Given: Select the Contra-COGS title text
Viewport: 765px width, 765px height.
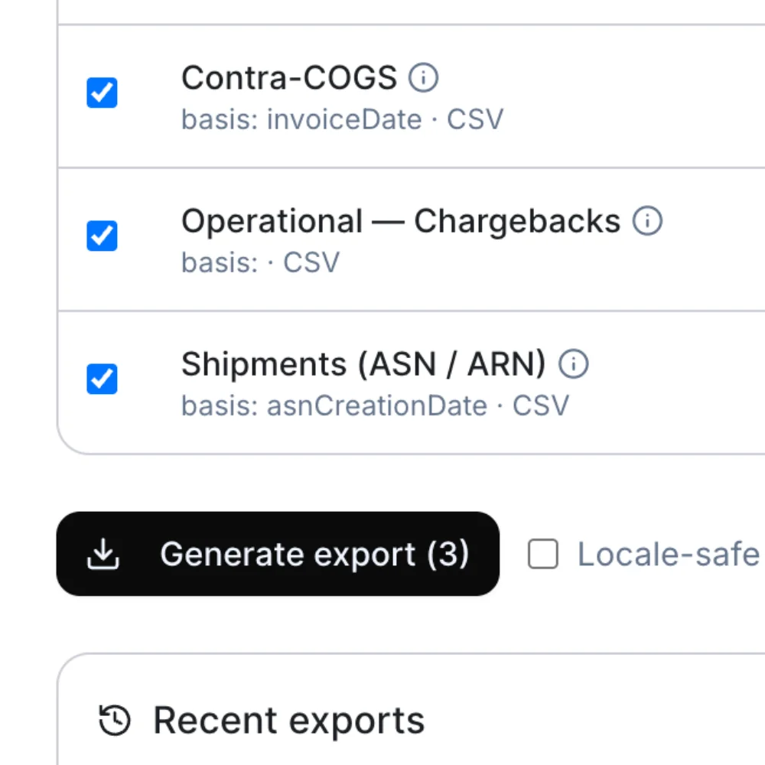Looking at the screenshot, I should [x=289, y=77].
